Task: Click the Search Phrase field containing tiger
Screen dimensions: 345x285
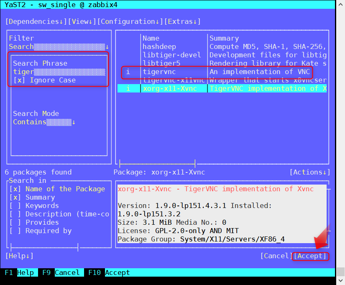Action: click(59, 72)
